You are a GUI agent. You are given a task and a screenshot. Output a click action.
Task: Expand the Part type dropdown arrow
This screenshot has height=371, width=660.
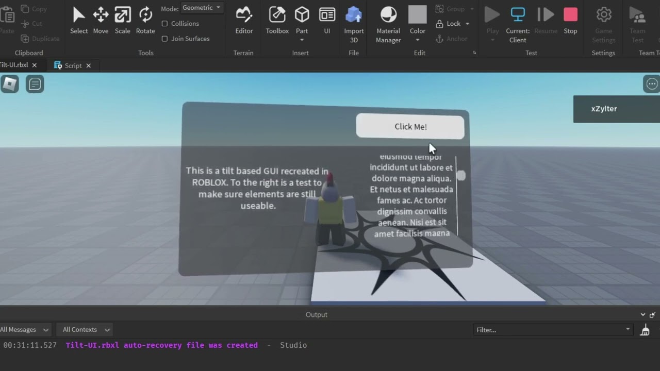point(302,40)
